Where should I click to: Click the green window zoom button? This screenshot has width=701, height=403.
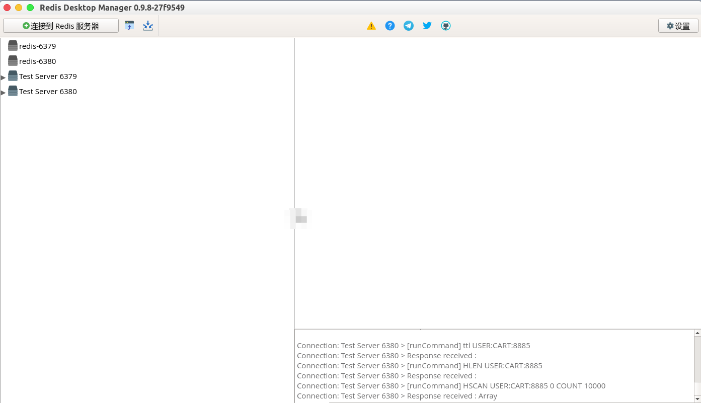[x=30, y=8]
